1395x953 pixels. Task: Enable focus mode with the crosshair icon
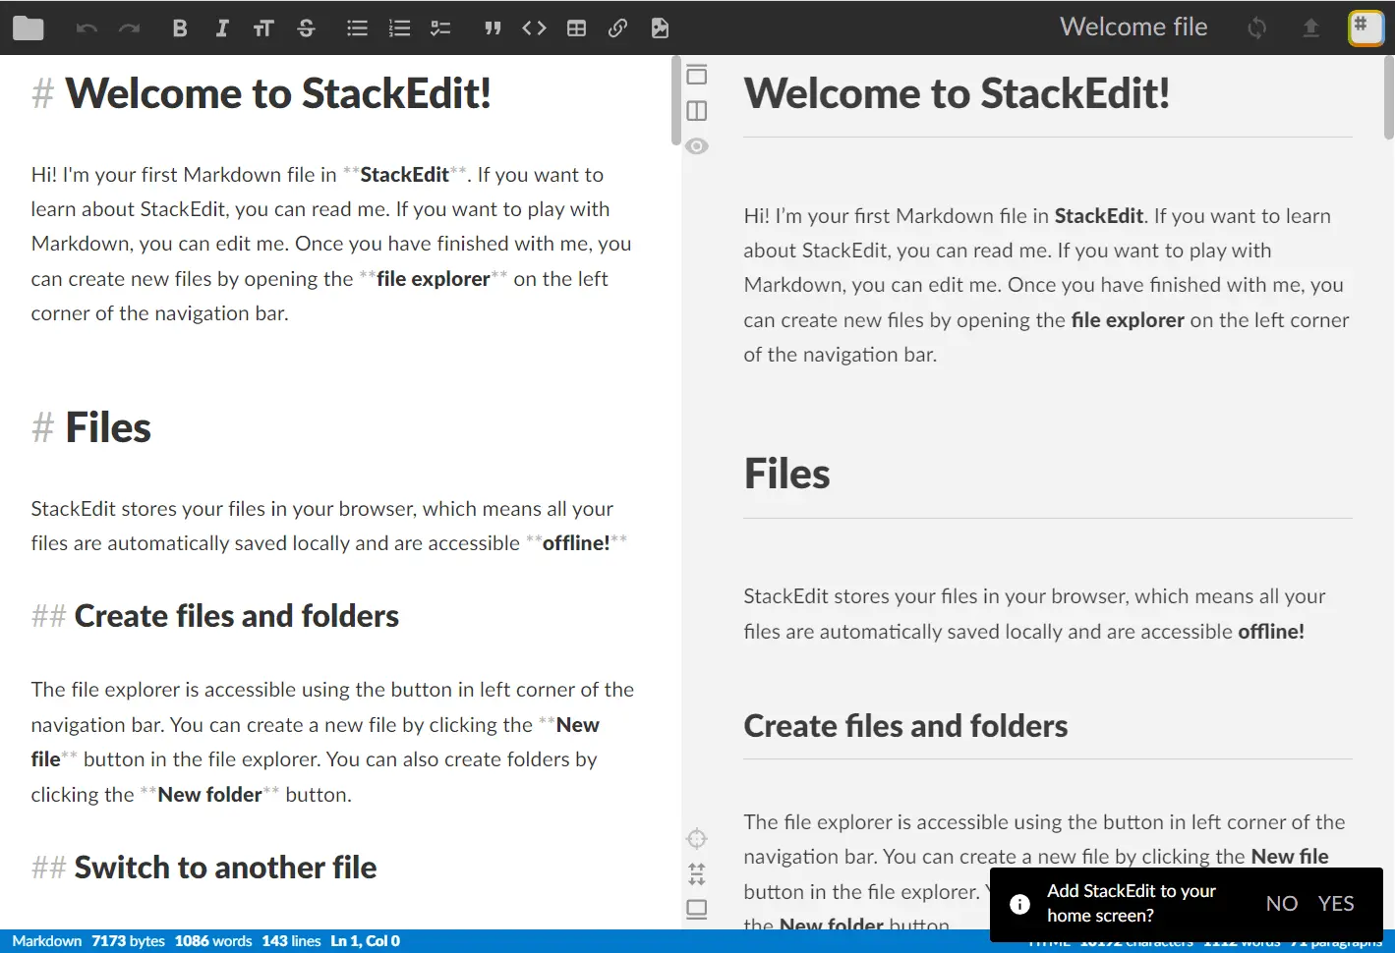[697, 838]
